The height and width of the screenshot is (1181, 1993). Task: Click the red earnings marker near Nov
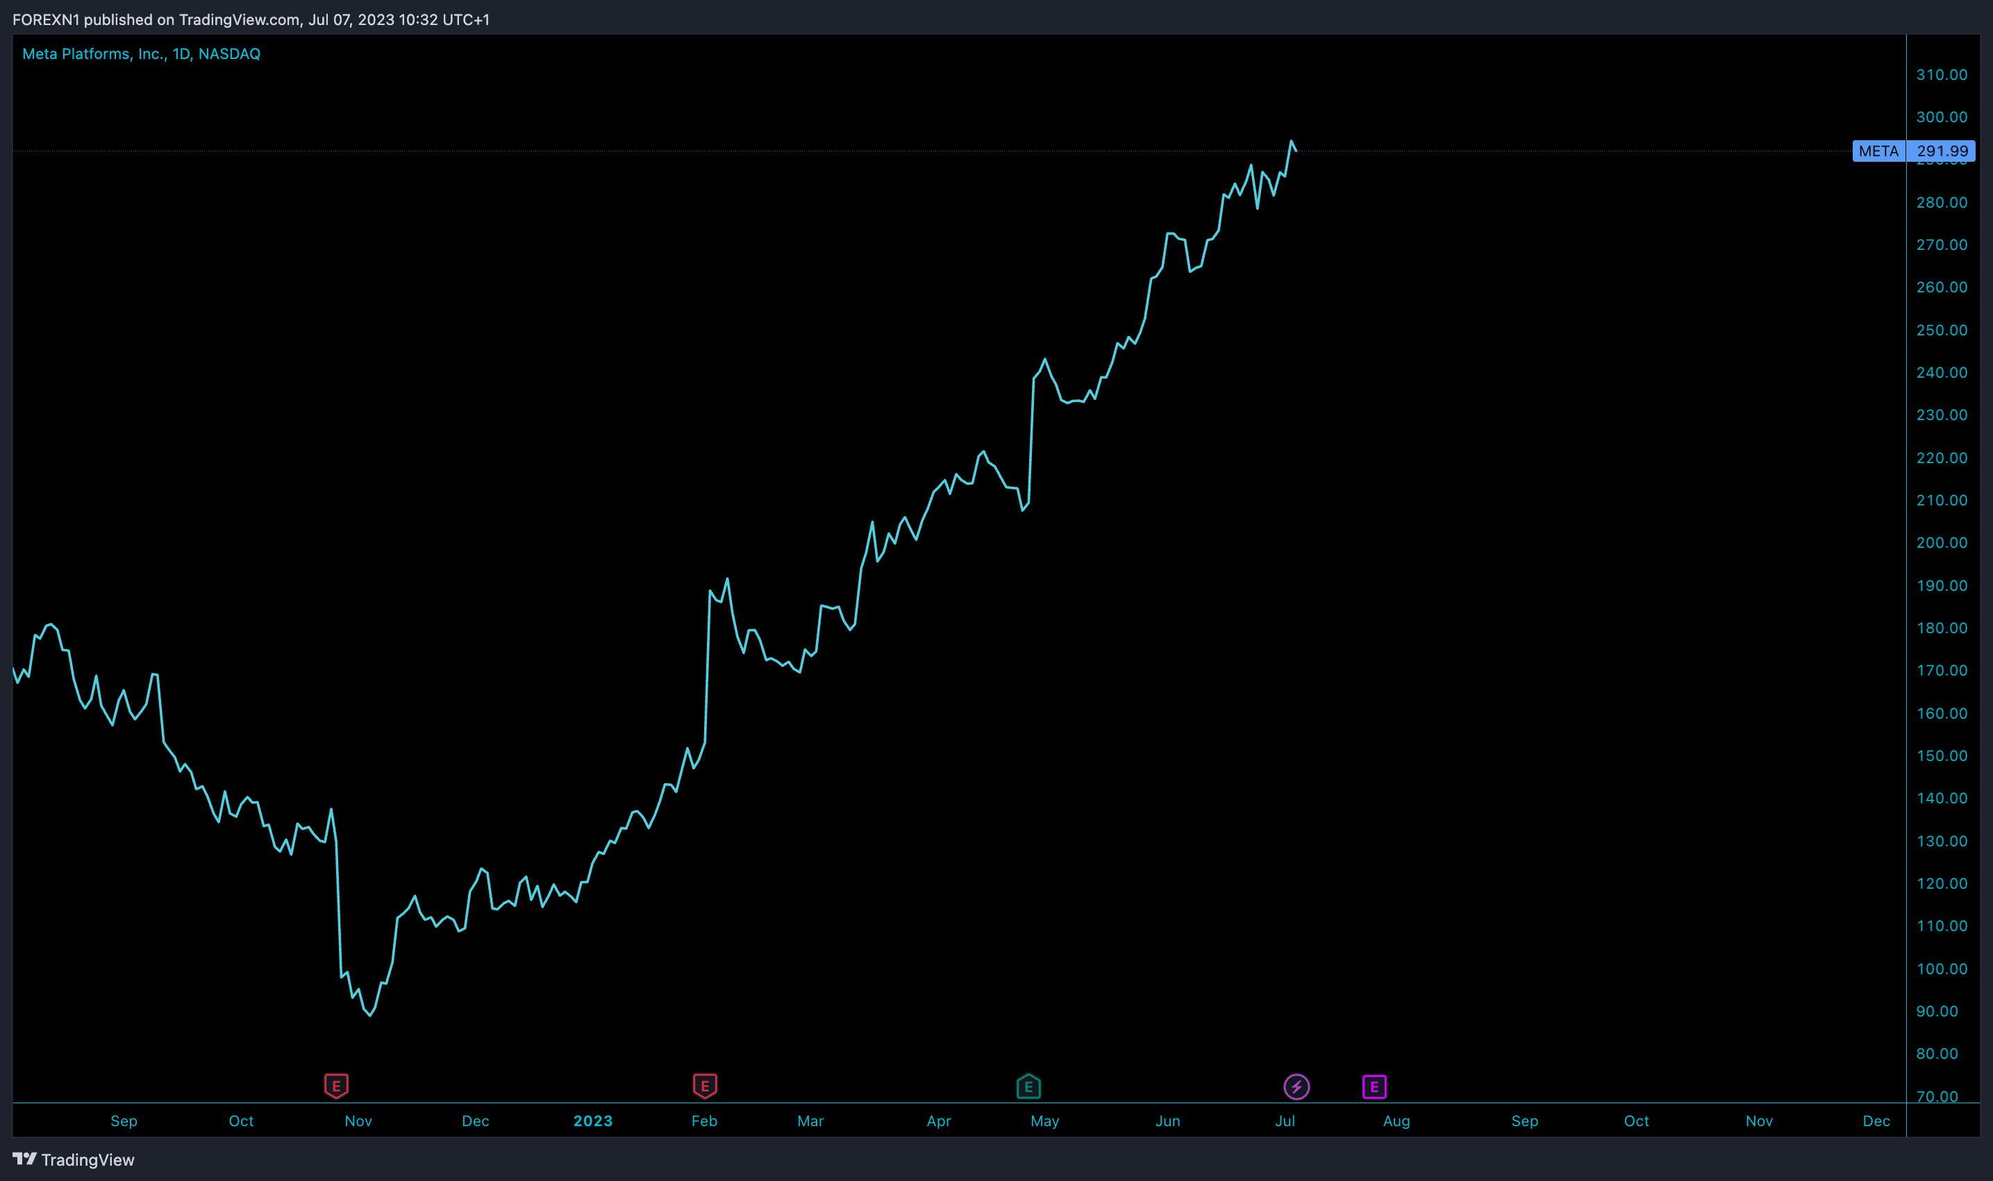click(336, 1085)
